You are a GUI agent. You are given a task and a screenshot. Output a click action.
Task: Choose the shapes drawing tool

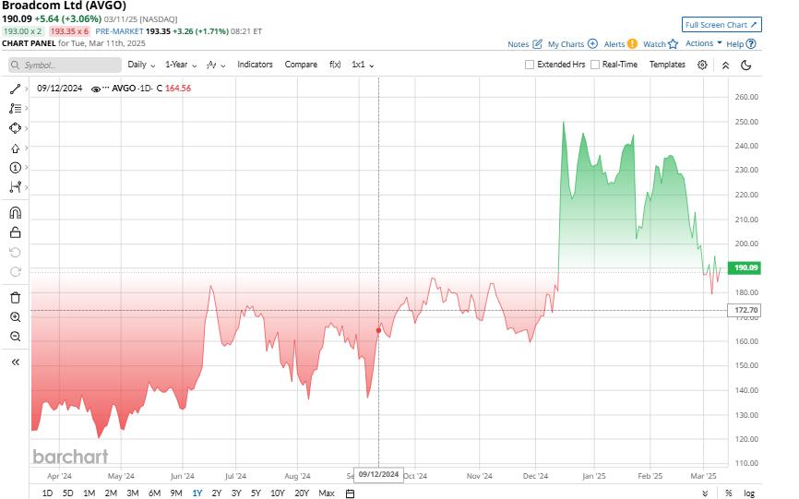(x=15, y=128)
